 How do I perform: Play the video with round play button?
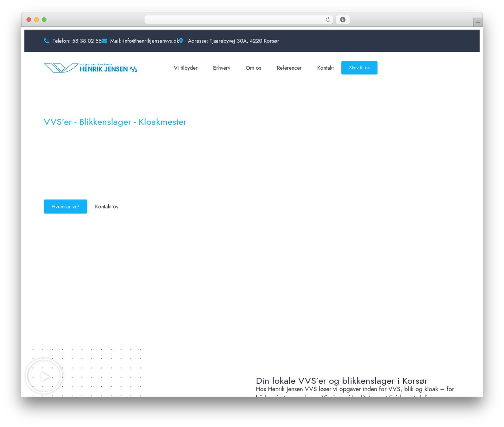coord(44,376)
